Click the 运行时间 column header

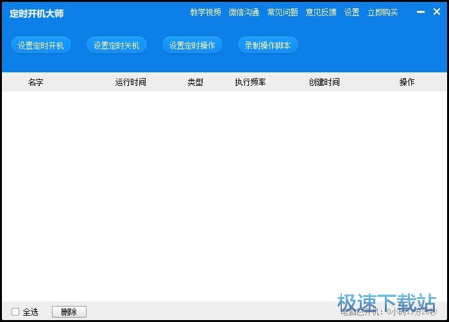tap(131, 82)
